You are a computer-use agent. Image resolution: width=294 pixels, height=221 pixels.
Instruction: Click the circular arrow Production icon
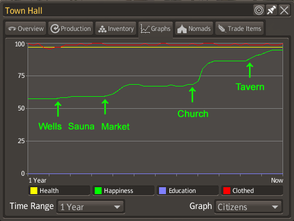[55, 29]
